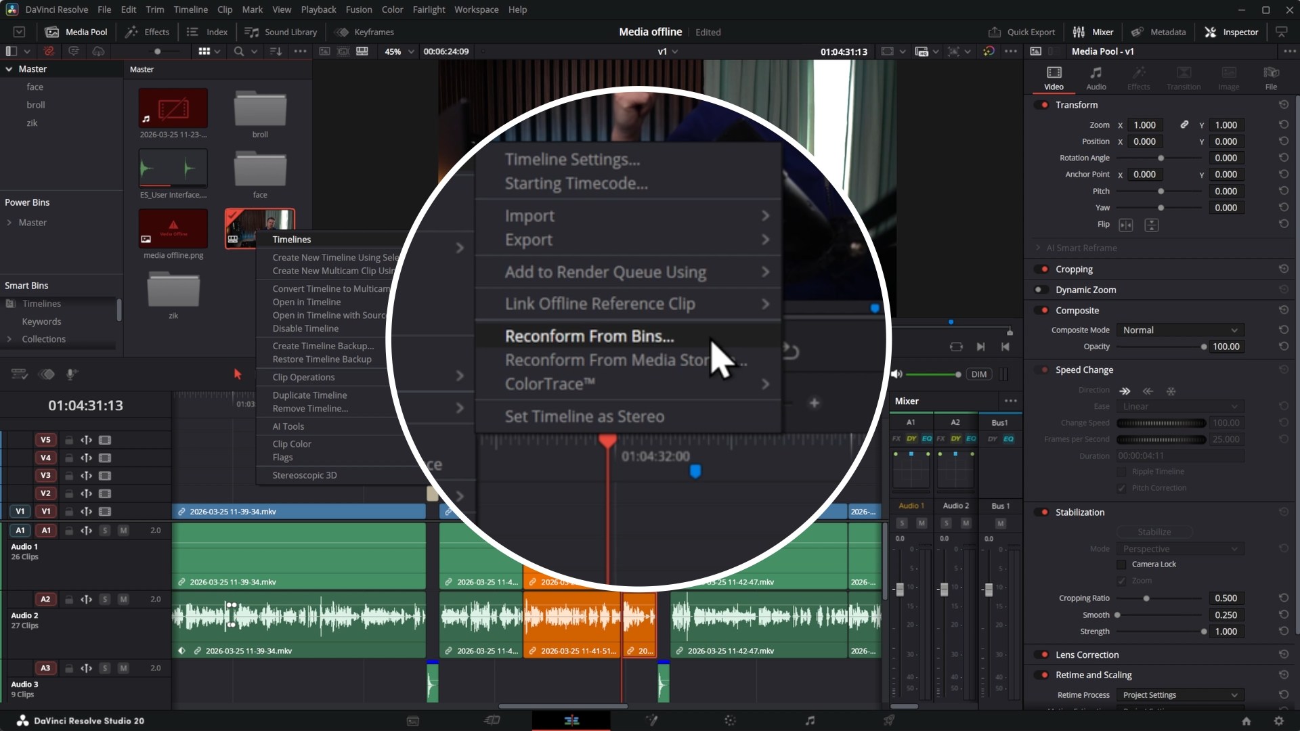Viewport: 1300px width, 731px height.
Task: Click the DIM audio button
Action: click(978, 374)
